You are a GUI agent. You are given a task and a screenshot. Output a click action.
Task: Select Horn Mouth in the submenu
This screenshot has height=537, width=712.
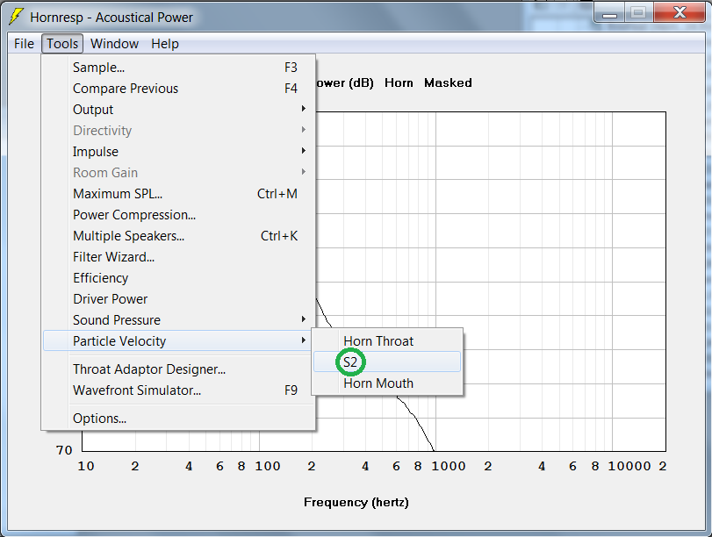[387, 383]
